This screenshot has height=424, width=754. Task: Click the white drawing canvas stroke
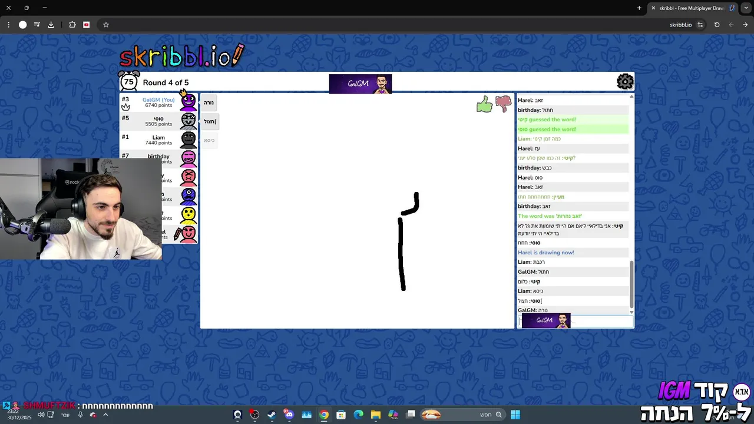402,253
